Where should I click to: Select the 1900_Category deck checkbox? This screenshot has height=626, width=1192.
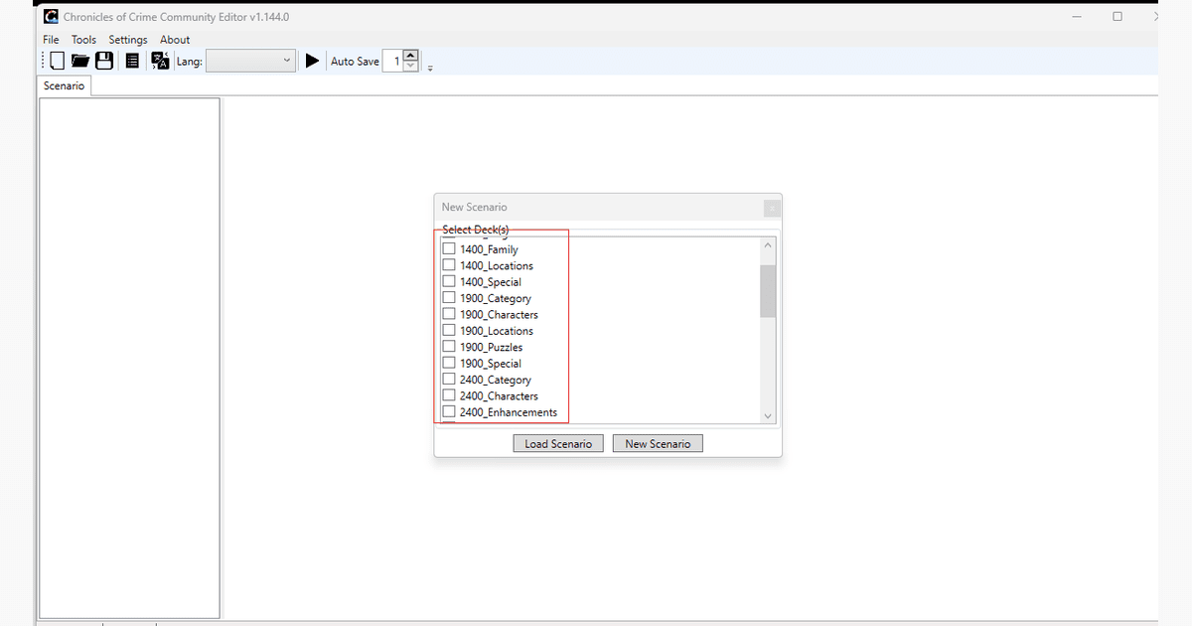[449, 298]
